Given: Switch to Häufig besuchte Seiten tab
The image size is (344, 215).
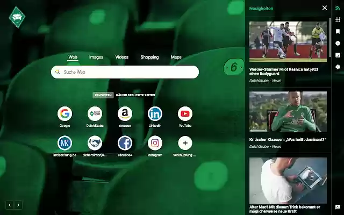Looking at the screenshot, I should pos(135,95).
